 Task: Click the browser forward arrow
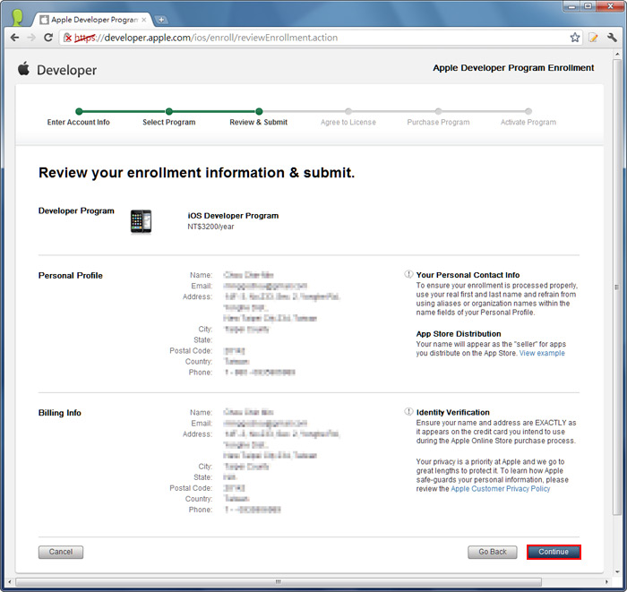[x=31, y=38]
